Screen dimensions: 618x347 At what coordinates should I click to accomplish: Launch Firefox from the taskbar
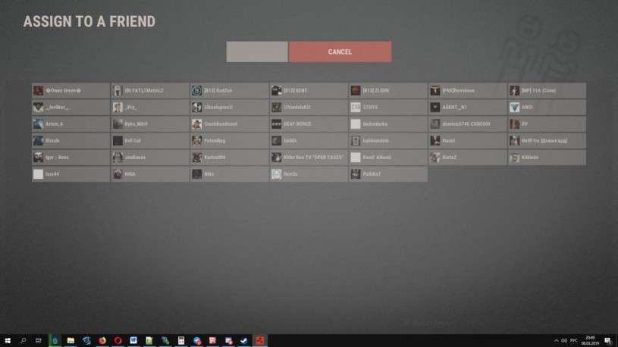102,341
